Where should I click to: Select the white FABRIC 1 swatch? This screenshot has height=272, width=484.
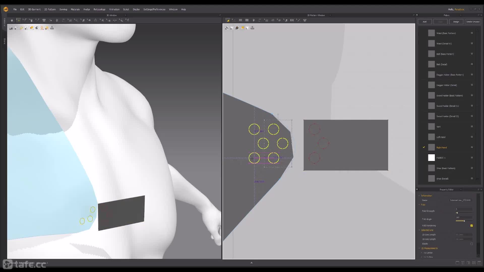[x=431, y=158]
